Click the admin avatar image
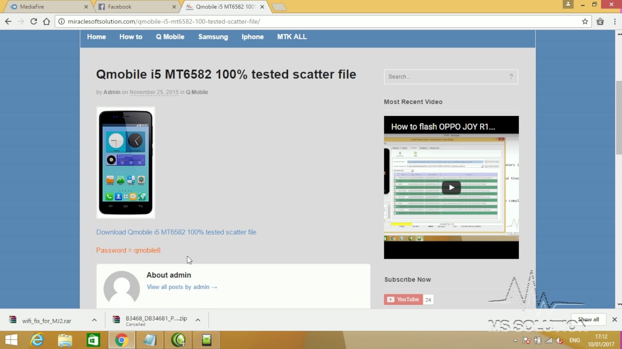Viewport: 622px width, 349px height. coord(121,289)
